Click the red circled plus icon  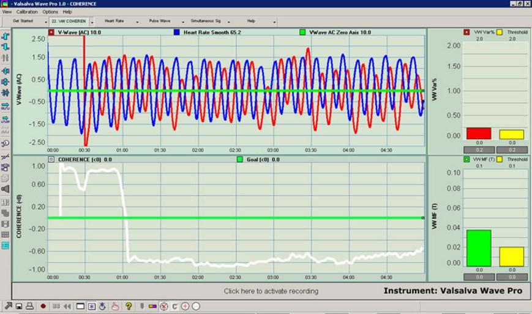(185, 306)
